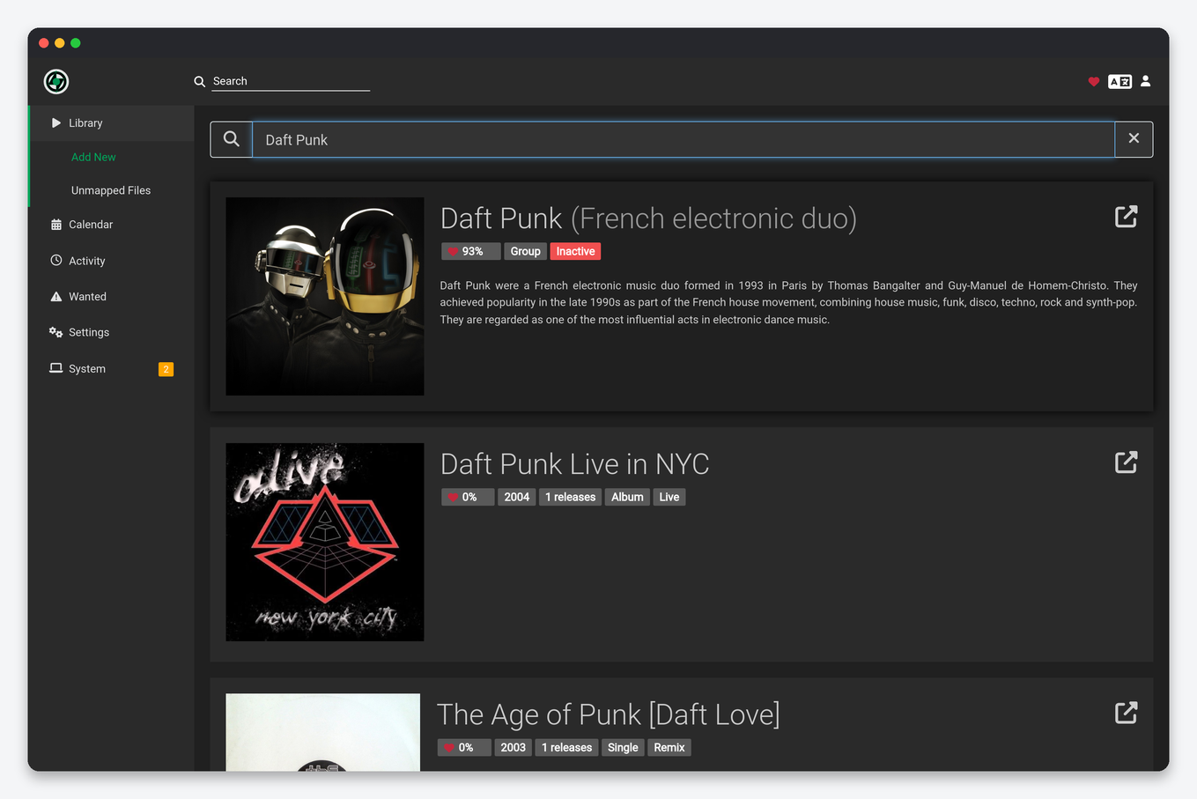
Task: Select Daft Punk helmets artist image
Action: coord(325,296)
